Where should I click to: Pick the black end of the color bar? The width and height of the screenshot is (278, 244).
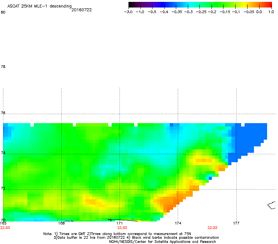coord(130,5)
